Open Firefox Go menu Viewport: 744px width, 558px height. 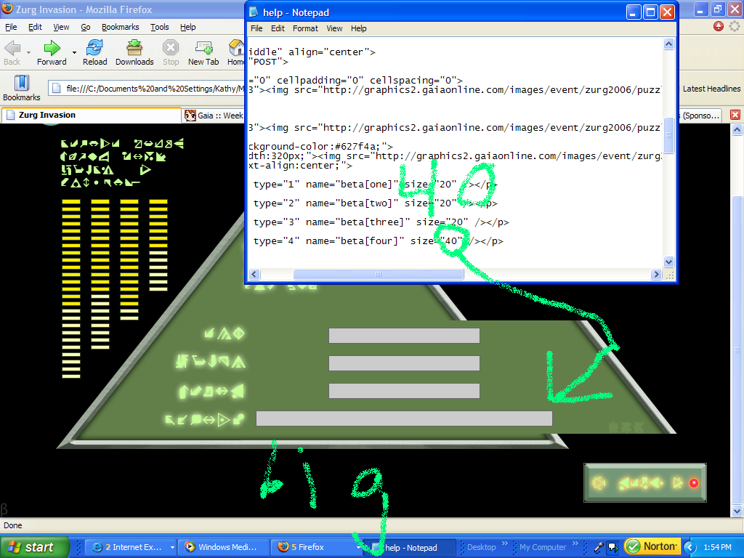tap(86, 27)
